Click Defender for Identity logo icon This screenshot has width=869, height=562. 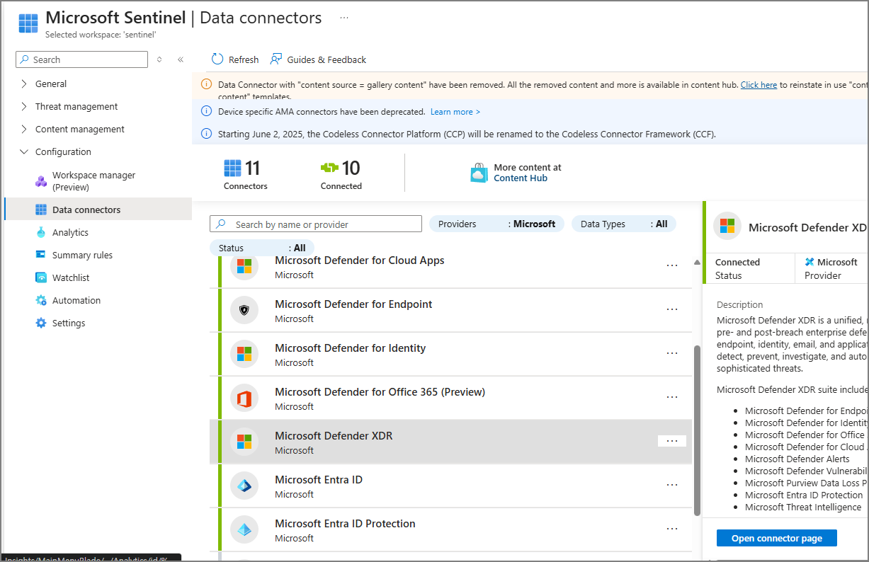tap(244, 354)
